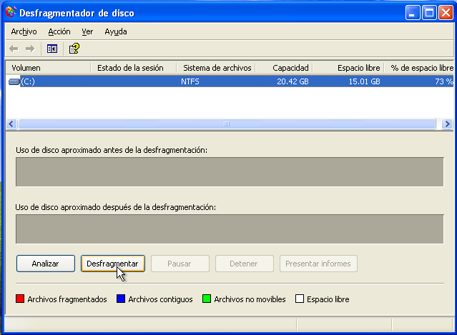Click the Pausar button
This screenshot has height=335, width=457.
pyautogui.click(x=180, y=264)
